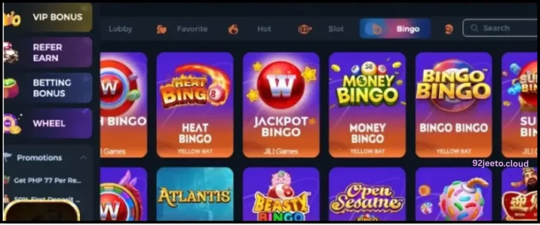Switch to the Lobby tab
Image resolution: width=540 pixels, height=225 pixels.
coord(121,29)
